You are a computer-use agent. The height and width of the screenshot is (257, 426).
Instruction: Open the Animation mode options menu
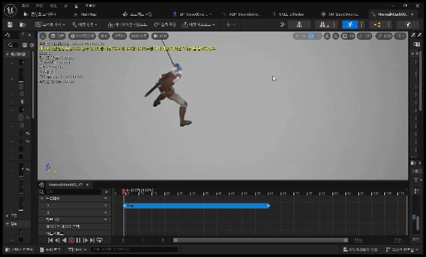coord(361,25)
